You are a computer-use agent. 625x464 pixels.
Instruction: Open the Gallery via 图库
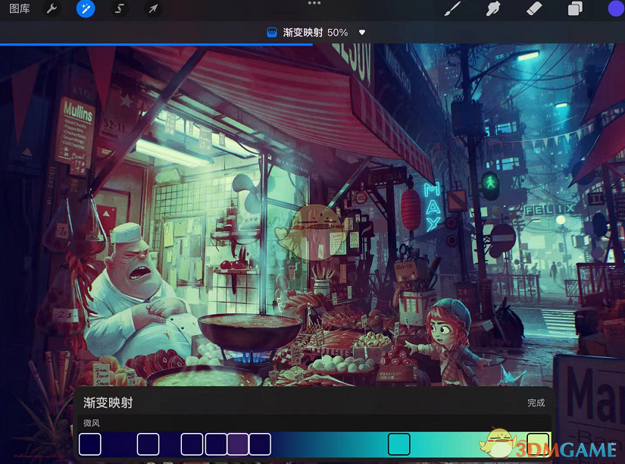[x=19, y=10]
